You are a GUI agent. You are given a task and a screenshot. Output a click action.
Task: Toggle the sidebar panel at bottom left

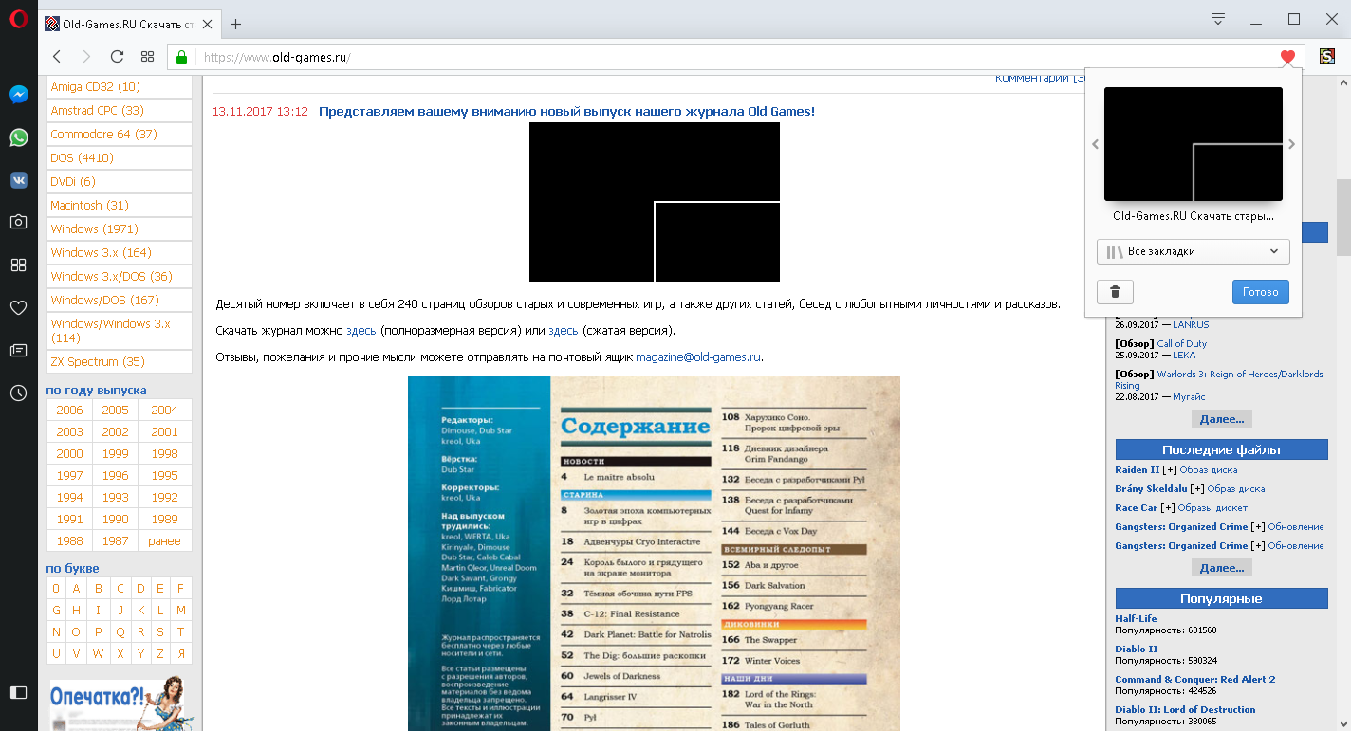click(x=18, y=693)
